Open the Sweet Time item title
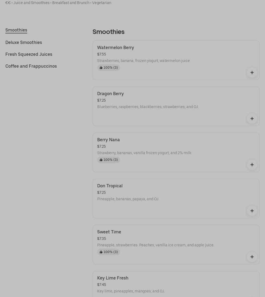 coord(109,232)
